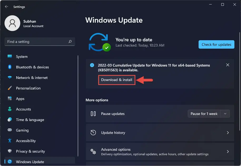The height and width of the screenshot is (166, 241).
Task: Close the Settings window
Action: click(234, 4)
